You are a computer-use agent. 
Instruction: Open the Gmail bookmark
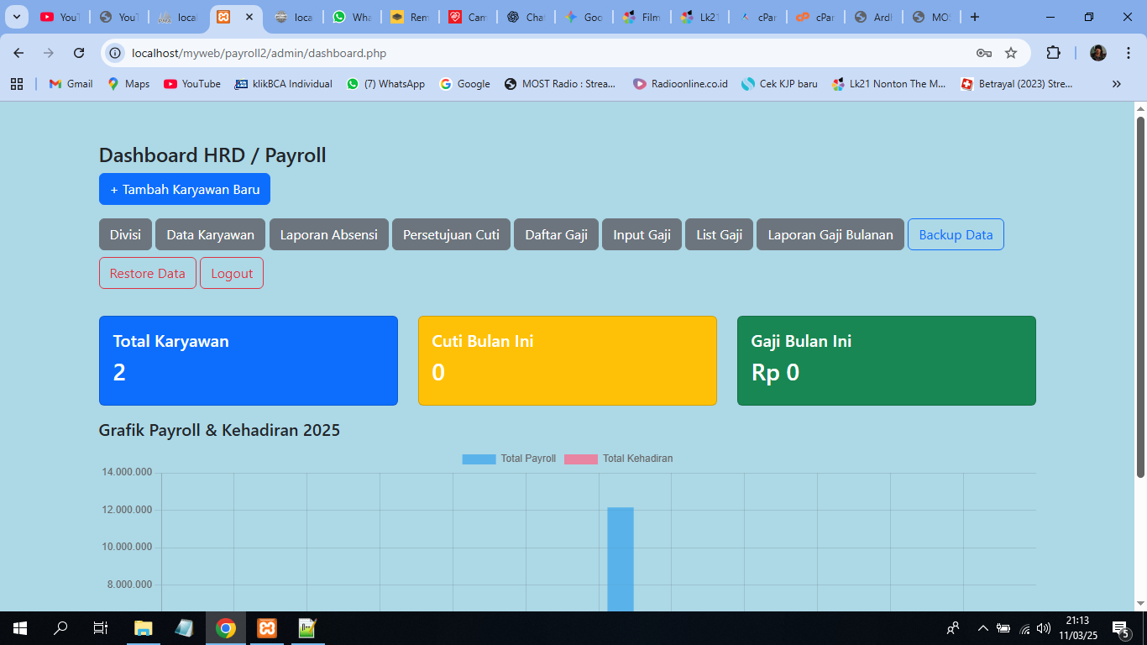(70, 84)
